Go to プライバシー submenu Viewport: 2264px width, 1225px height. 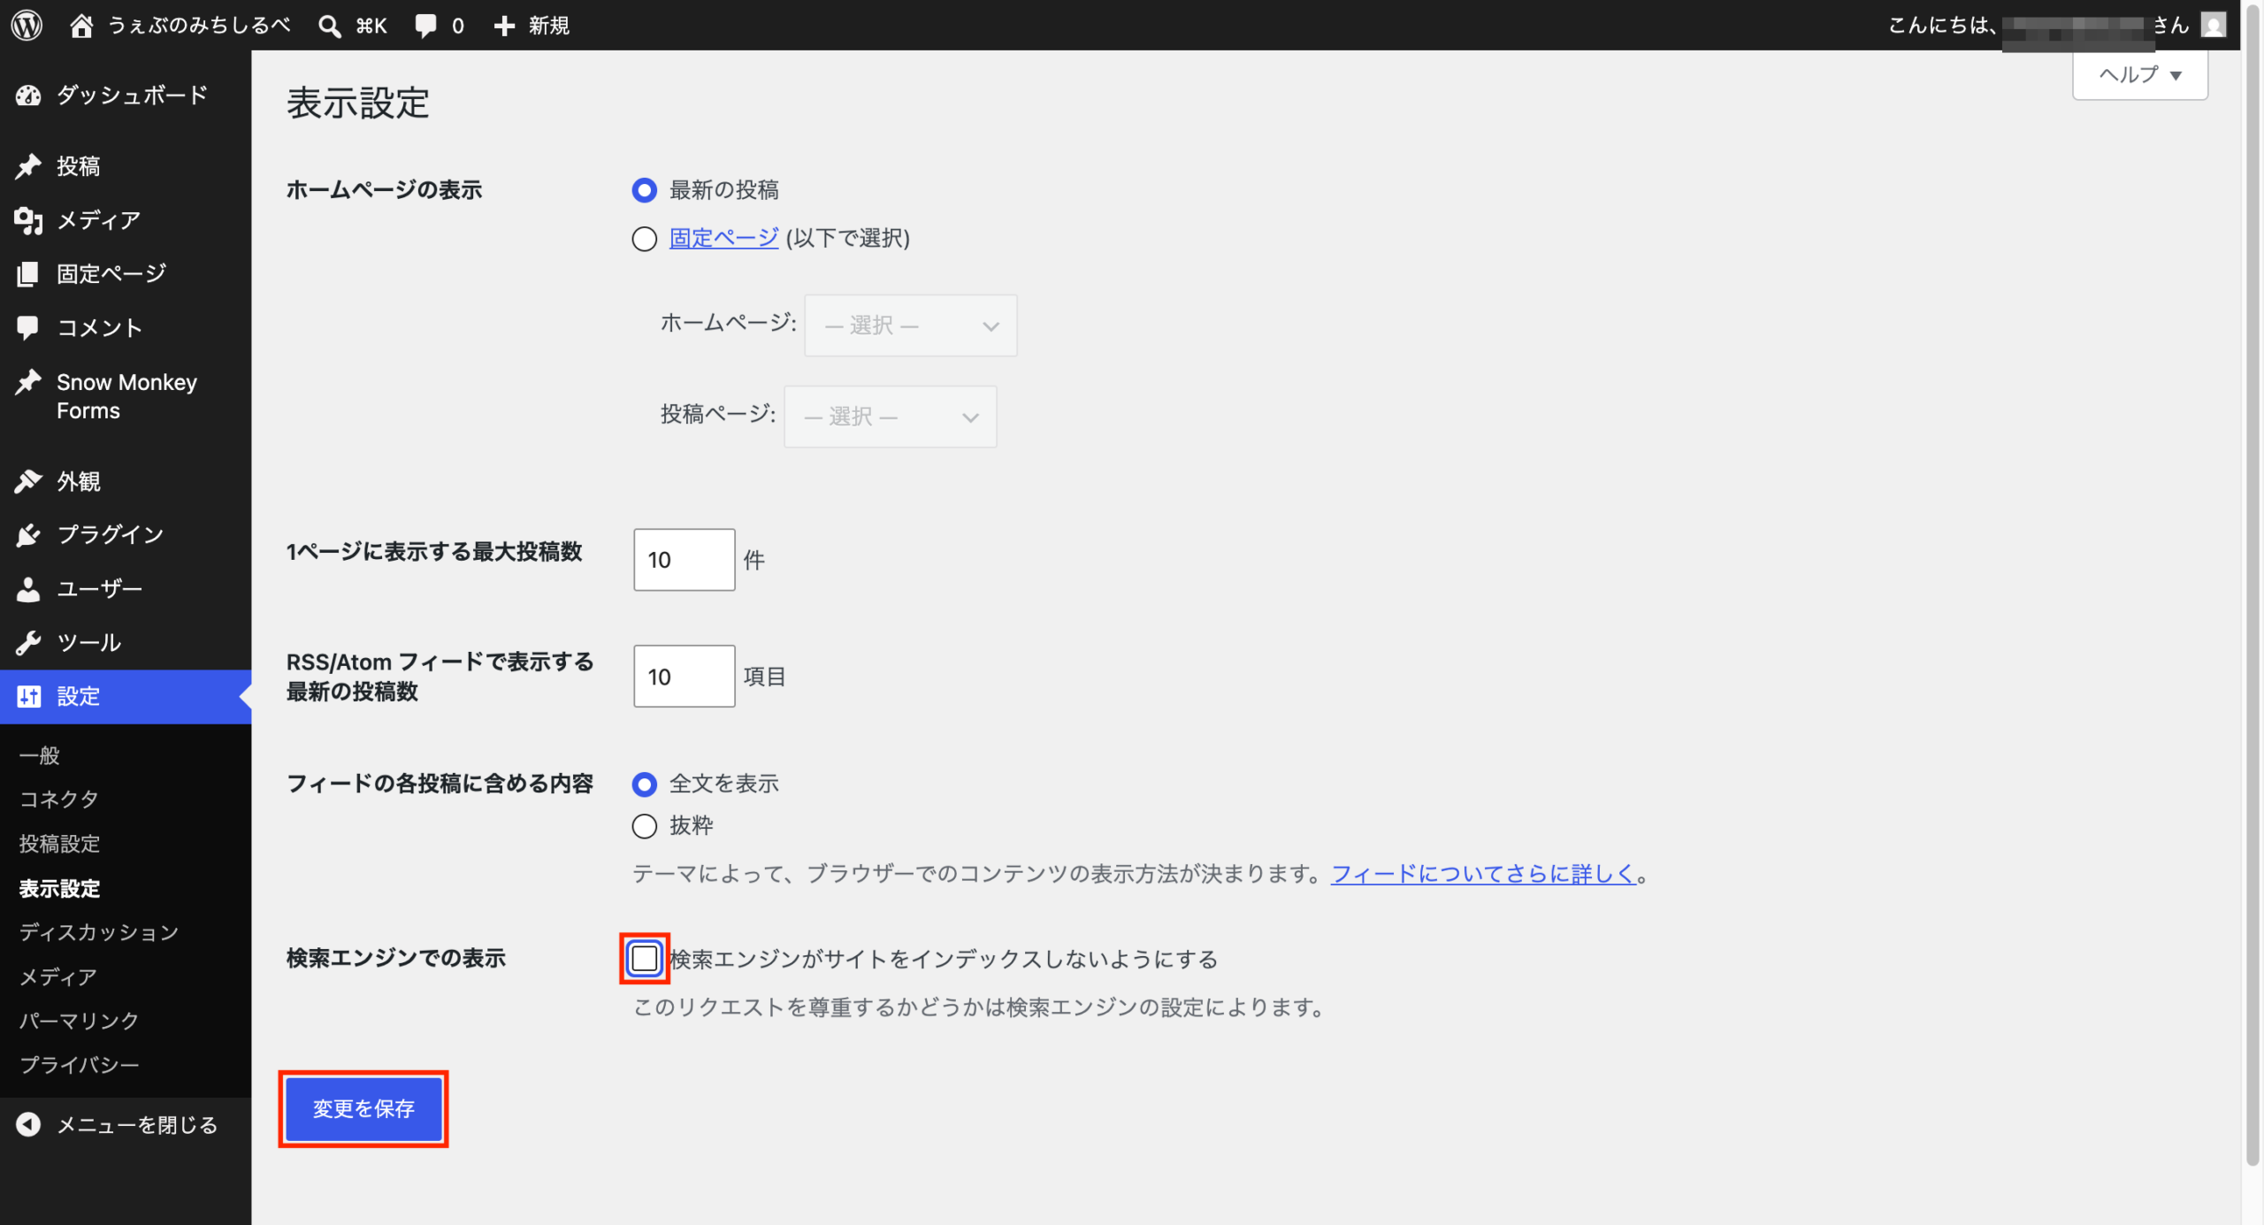click(80, 1065)
